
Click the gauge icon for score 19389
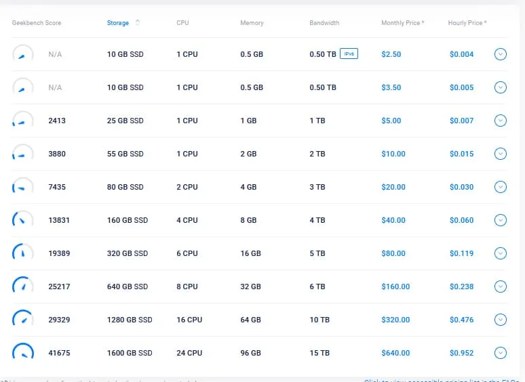point(23,252)
